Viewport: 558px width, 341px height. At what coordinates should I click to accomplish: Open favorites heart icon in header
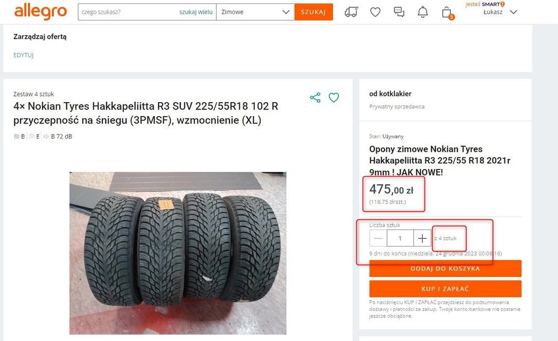375,12
